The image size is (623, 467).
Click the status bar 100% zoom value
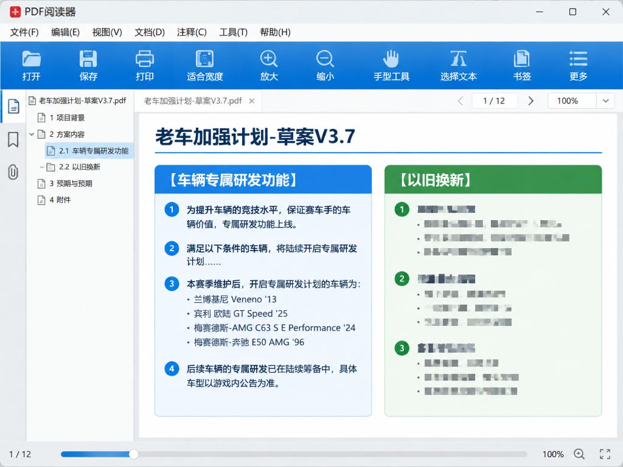pyautogui.click(x=553, y=454)
